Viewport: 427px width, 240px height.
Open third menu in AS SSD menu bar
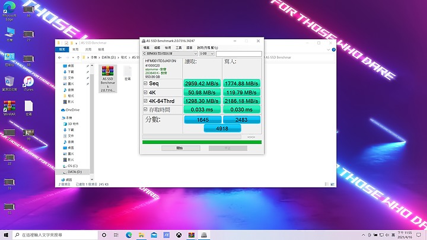(168, 47)
